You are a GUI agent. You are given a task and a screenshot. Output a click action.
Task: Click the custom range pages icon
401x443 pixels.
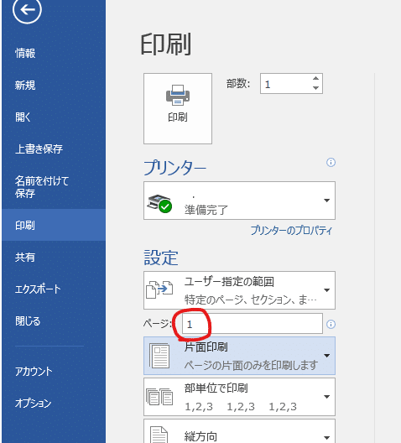[x=159, y=289]
